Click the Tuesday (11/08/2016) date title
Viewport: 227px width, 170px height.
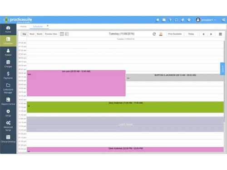point(122,34)
